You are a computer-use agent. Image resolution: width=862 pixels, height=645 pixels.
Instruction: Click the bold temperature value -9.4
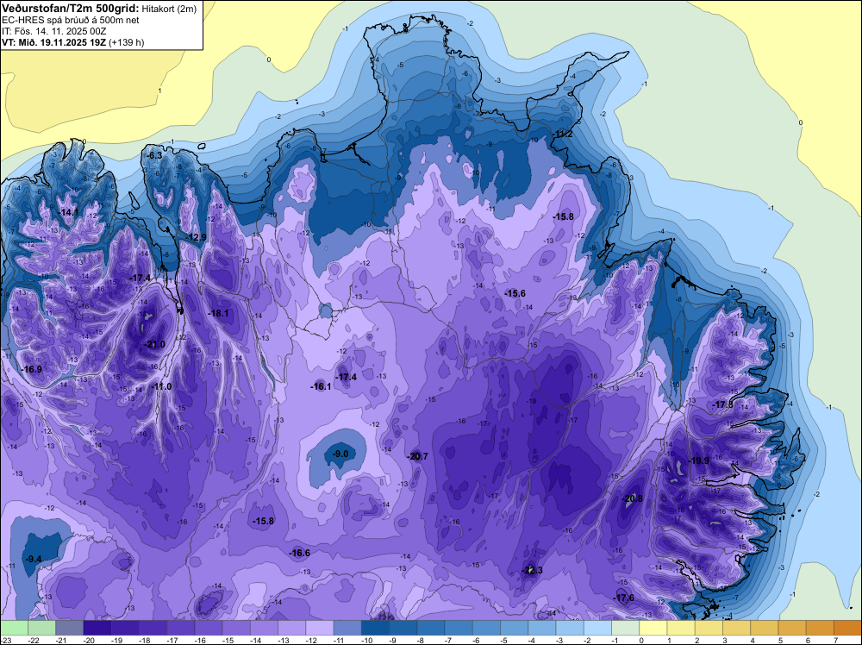(34, 559)
